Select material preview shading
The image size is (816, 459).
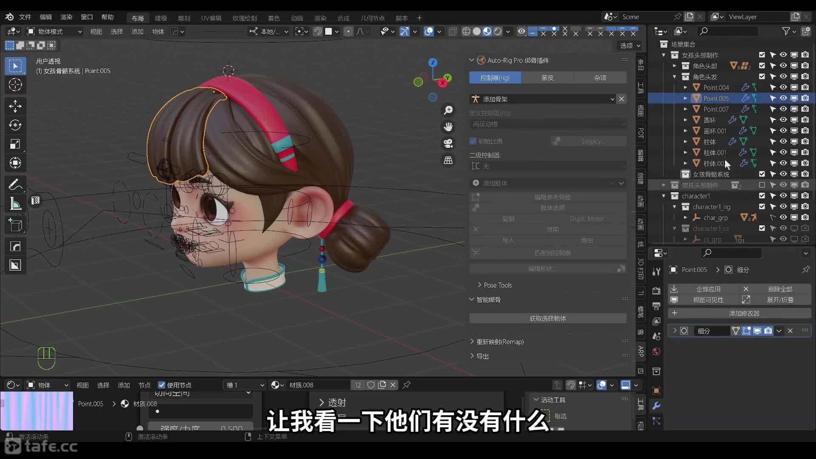coord(487,31)
